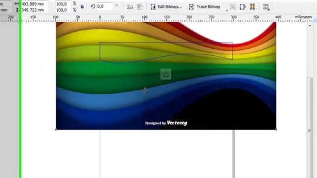This screenshot has height=178, width=317.
Task: Click the bitmap's bottom-left selection handle
Action: (56, 130)
